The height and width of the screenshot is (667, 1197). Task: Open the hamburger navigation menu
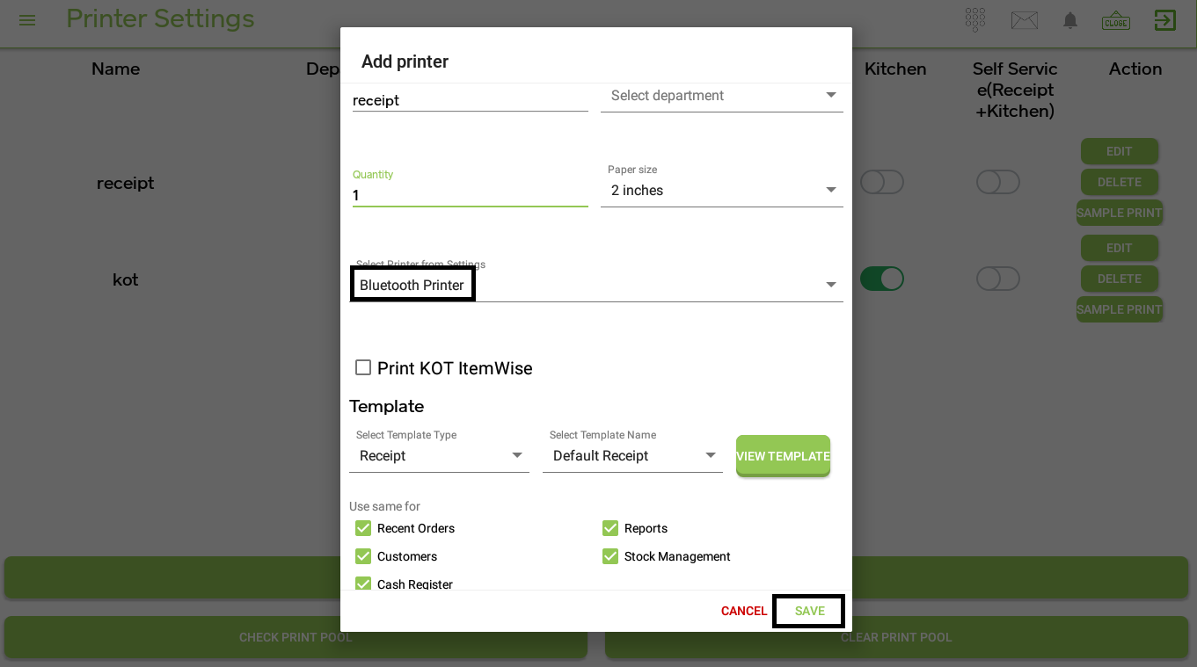point(27,19)
